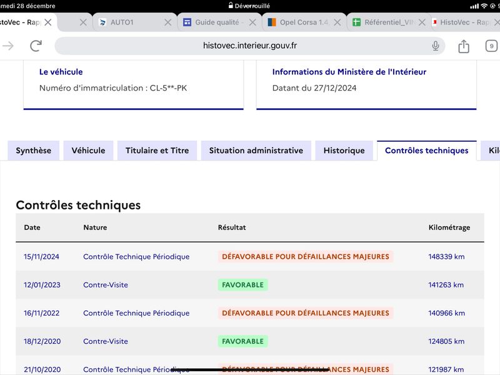Open the Historique section tab
The image size is (500, 375).
(x=344, y=151)
